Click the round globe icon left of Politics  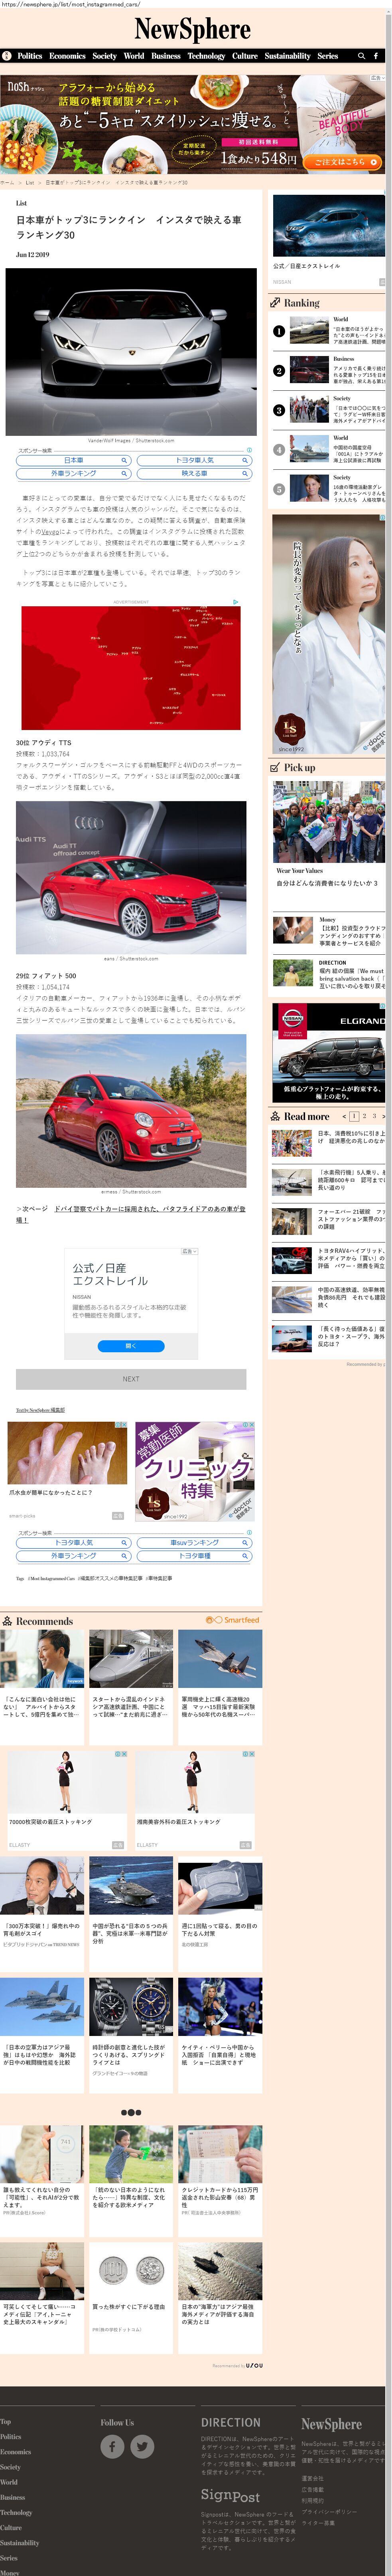(7, 56)
